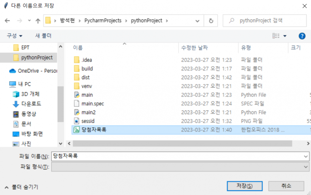Click the 취소 button
This screenshot has height=195, width=311.
(286, 186)
